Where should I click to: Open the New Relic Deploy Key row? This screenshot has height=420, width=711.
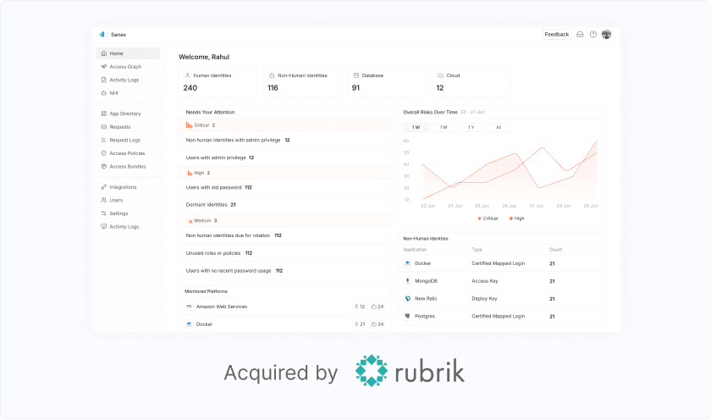(501, 299)
